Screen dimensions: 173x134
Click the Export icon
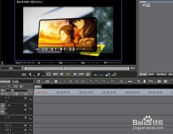(x=151, y=82)
